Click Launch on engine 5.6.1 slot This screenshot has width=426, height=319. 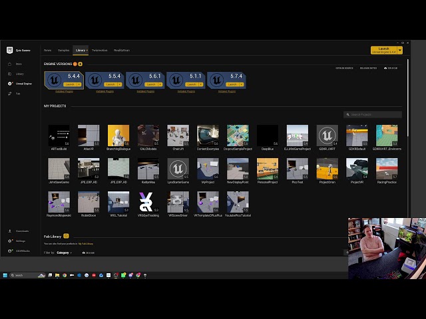pyautogui.click(x=151, y=84)
